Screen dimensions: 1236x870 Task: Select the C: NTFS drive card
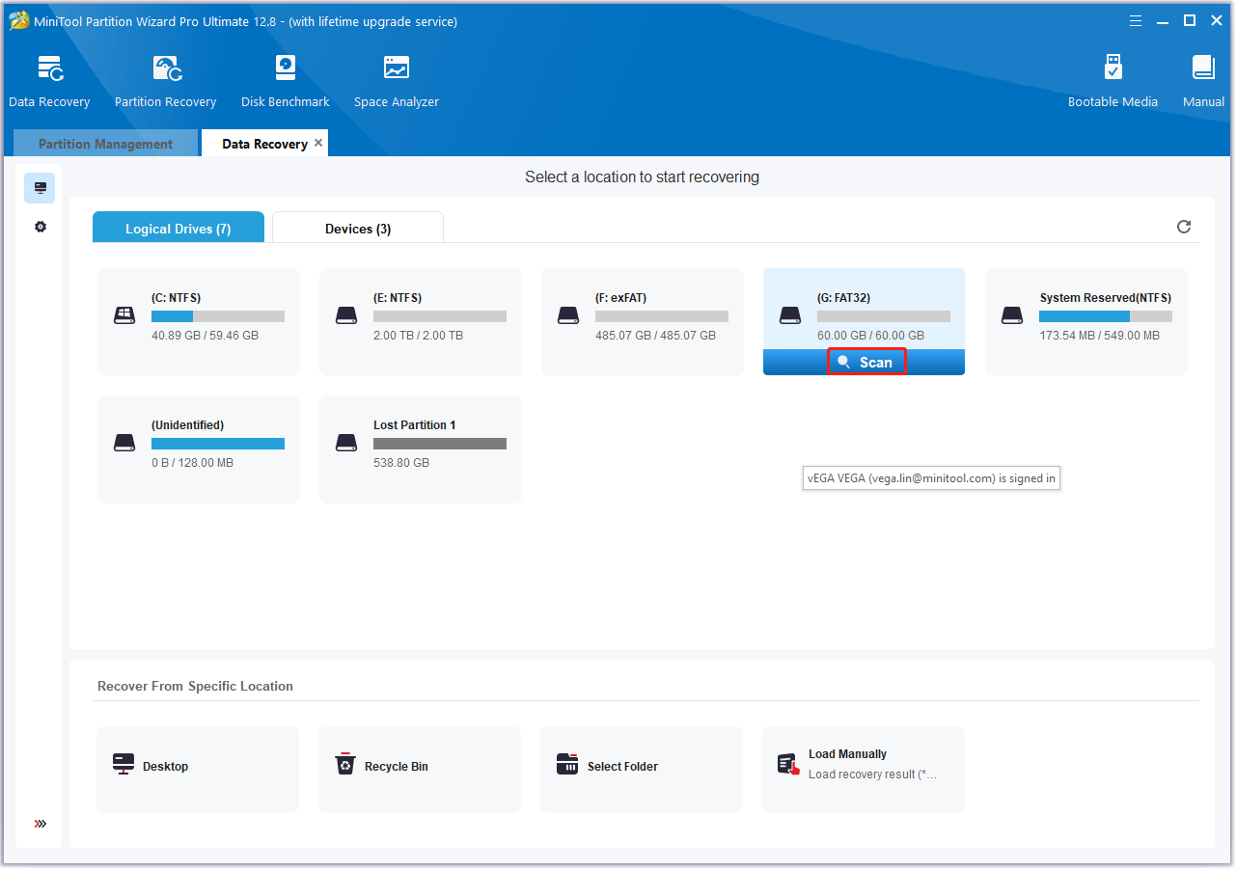pyautogui.click(x=199, y=322)
